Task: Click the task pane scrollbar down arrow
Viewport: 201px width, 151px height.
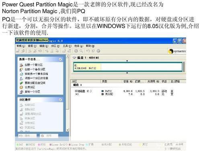Action: [x=68, y=130]
